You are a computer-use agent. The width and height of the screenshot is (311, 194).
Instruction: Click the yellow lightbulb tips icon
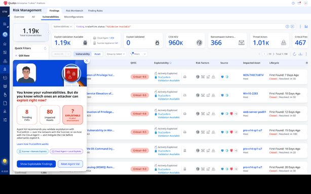pyautogui.click(x=5, y=161)
